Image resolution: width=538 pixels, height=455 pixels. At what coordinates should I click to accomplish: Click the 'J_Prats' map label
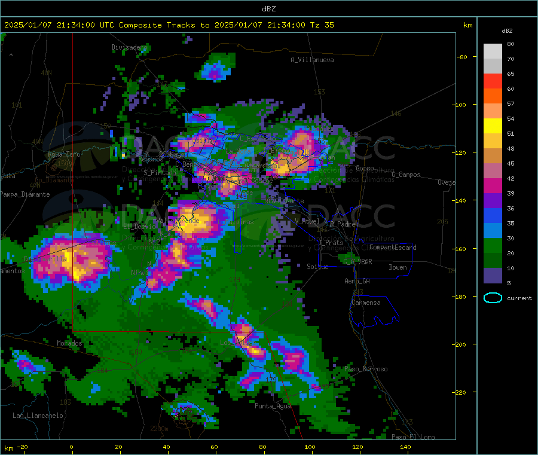[x=331, y=243]
